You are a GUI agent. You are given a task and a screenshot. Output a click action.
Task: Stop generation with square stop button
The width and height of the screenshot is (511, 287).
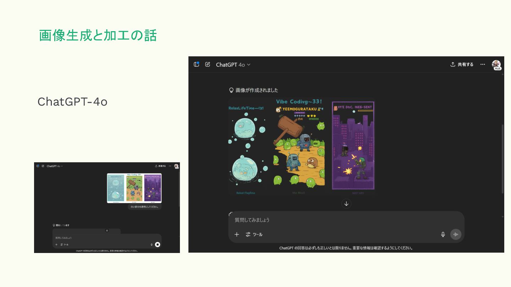click(158, 244)
